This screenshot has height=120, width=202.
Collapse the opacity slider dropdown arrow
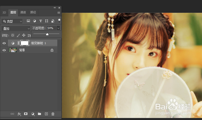point(58,28)
